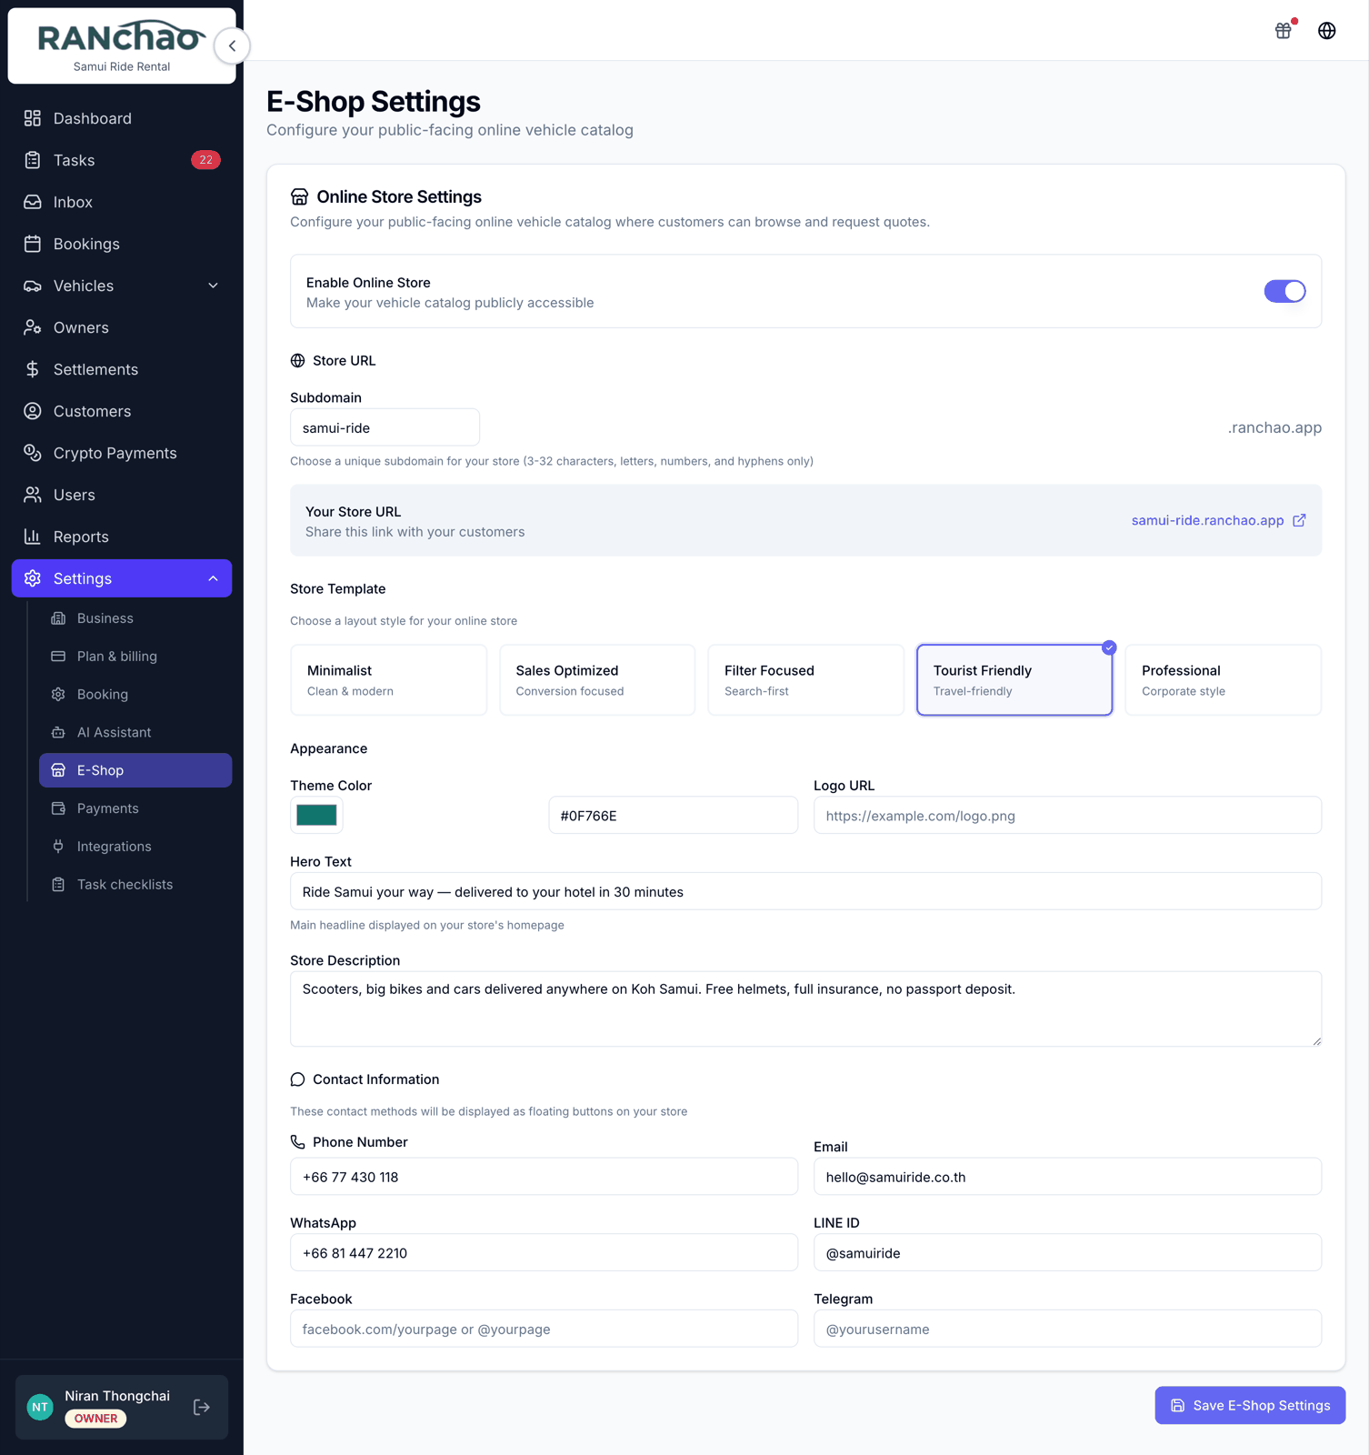Open the E-Shop settings page
The width and height of the screenshot is (1369, 1455).
(x=135, y=770)
